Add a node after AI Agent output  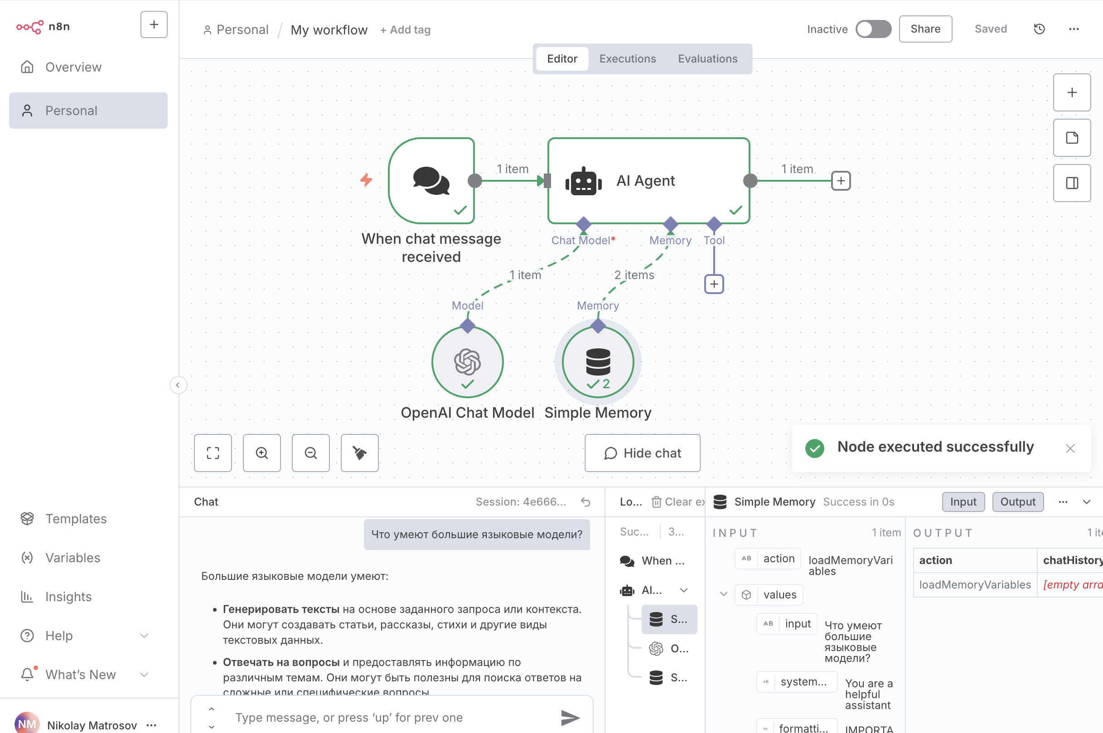coord(841,181)
